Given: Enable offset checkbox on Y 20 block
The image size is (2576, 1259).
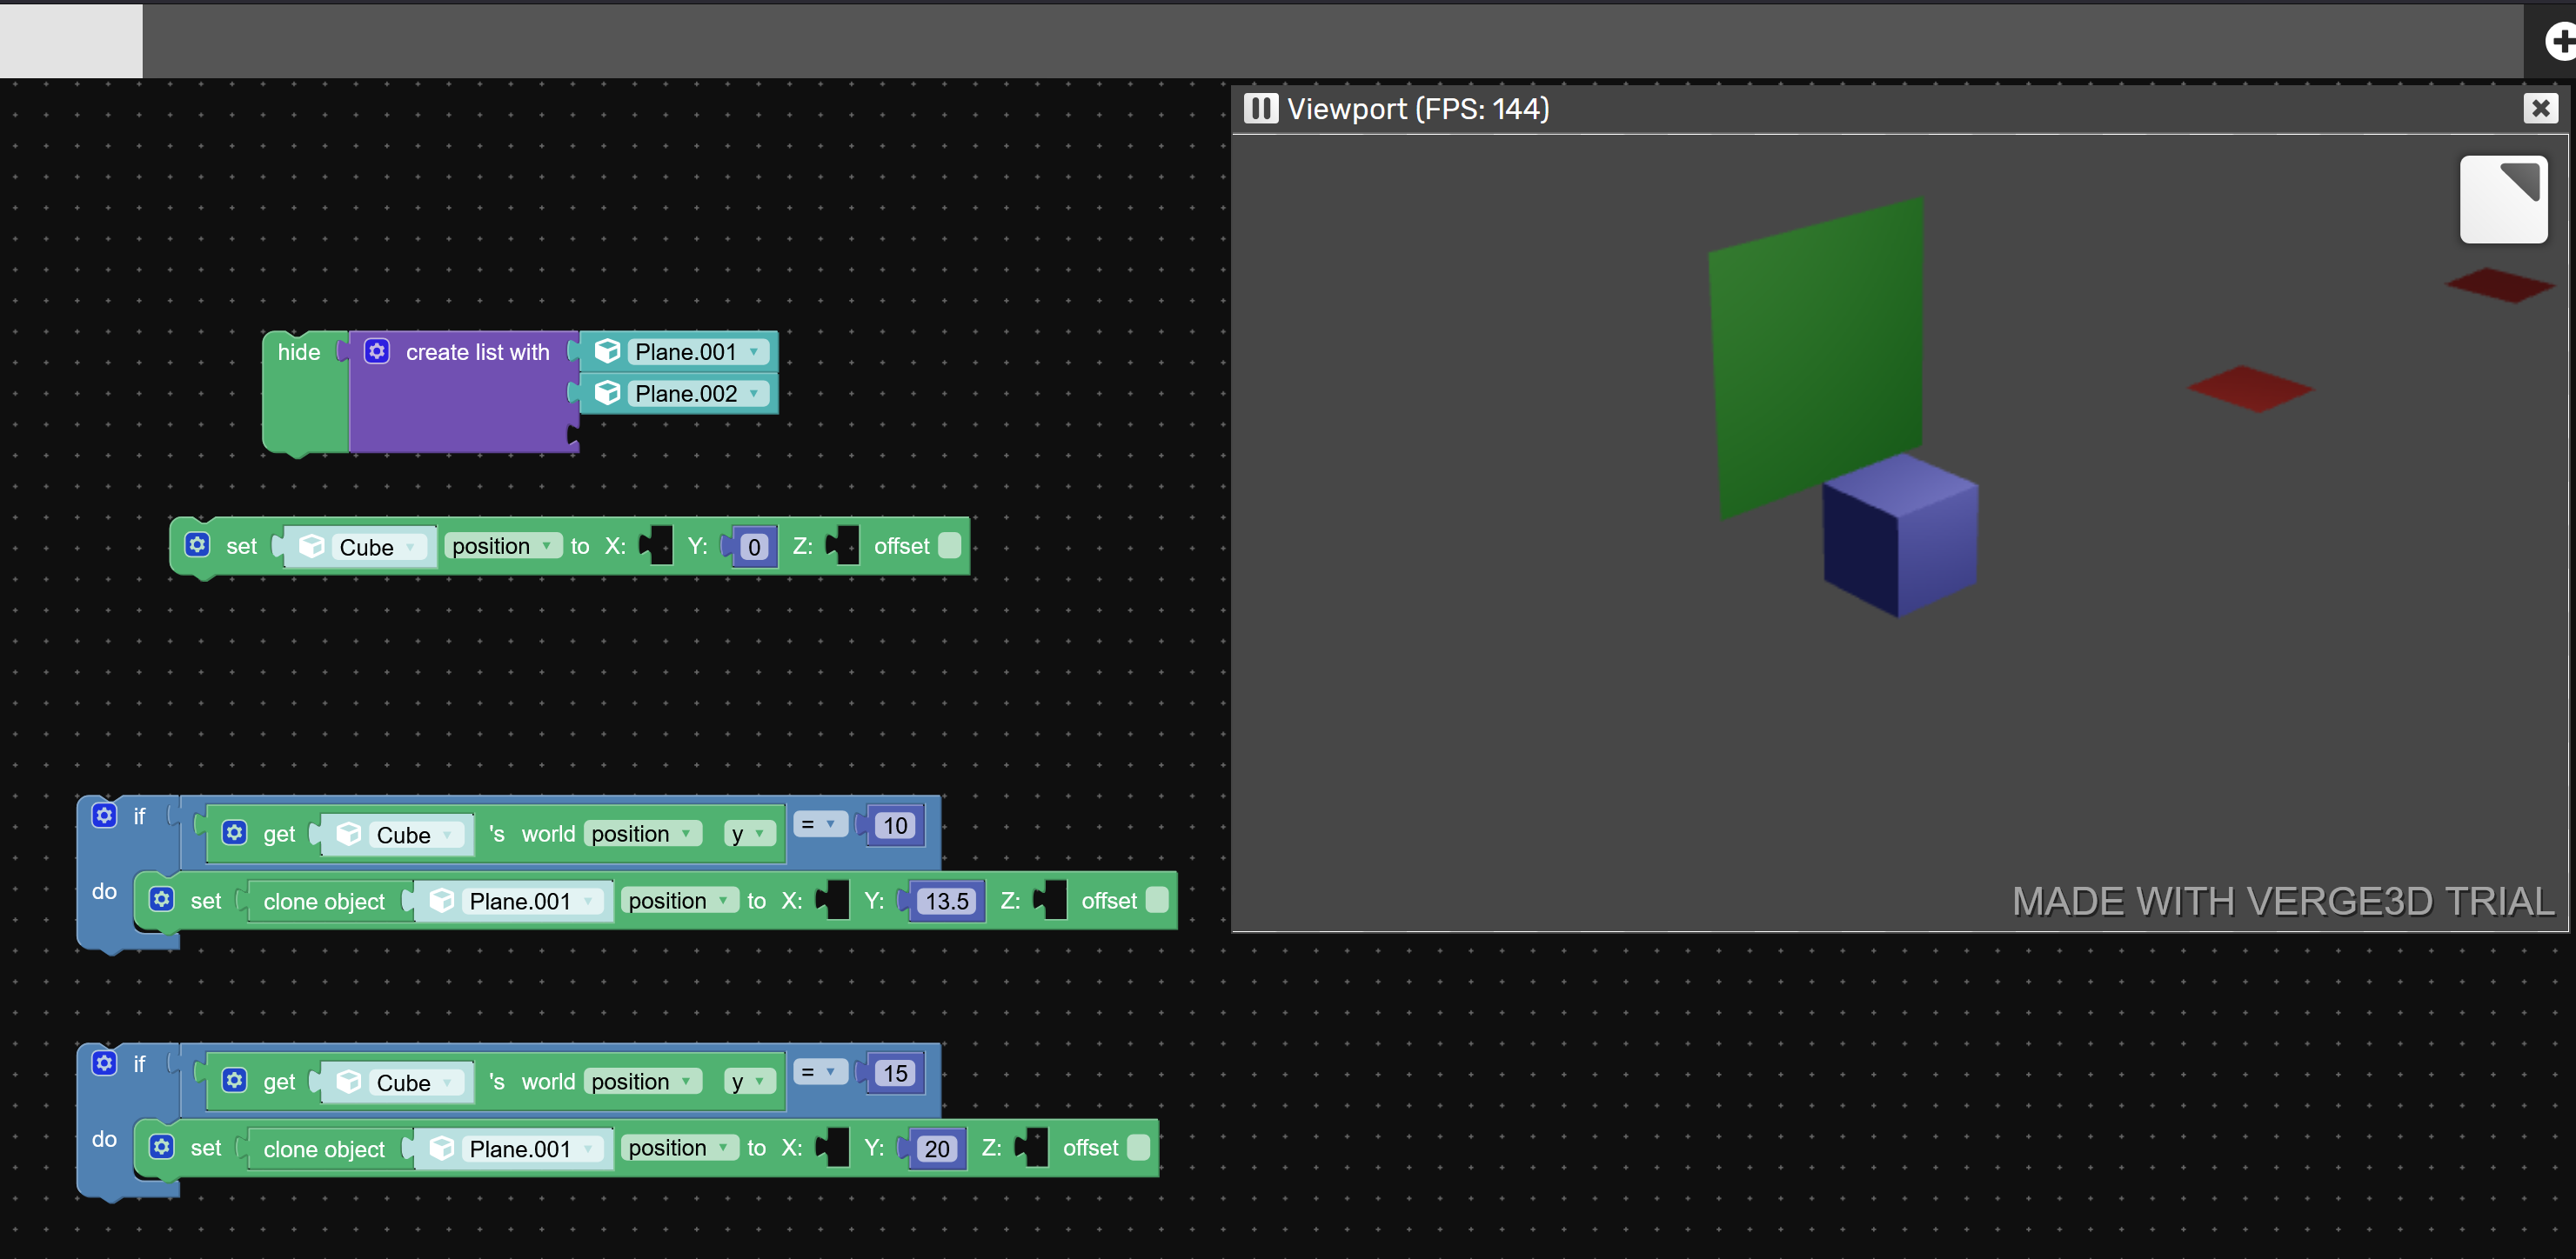Looking at the screenshot, I should [x=1138, y=1147].
